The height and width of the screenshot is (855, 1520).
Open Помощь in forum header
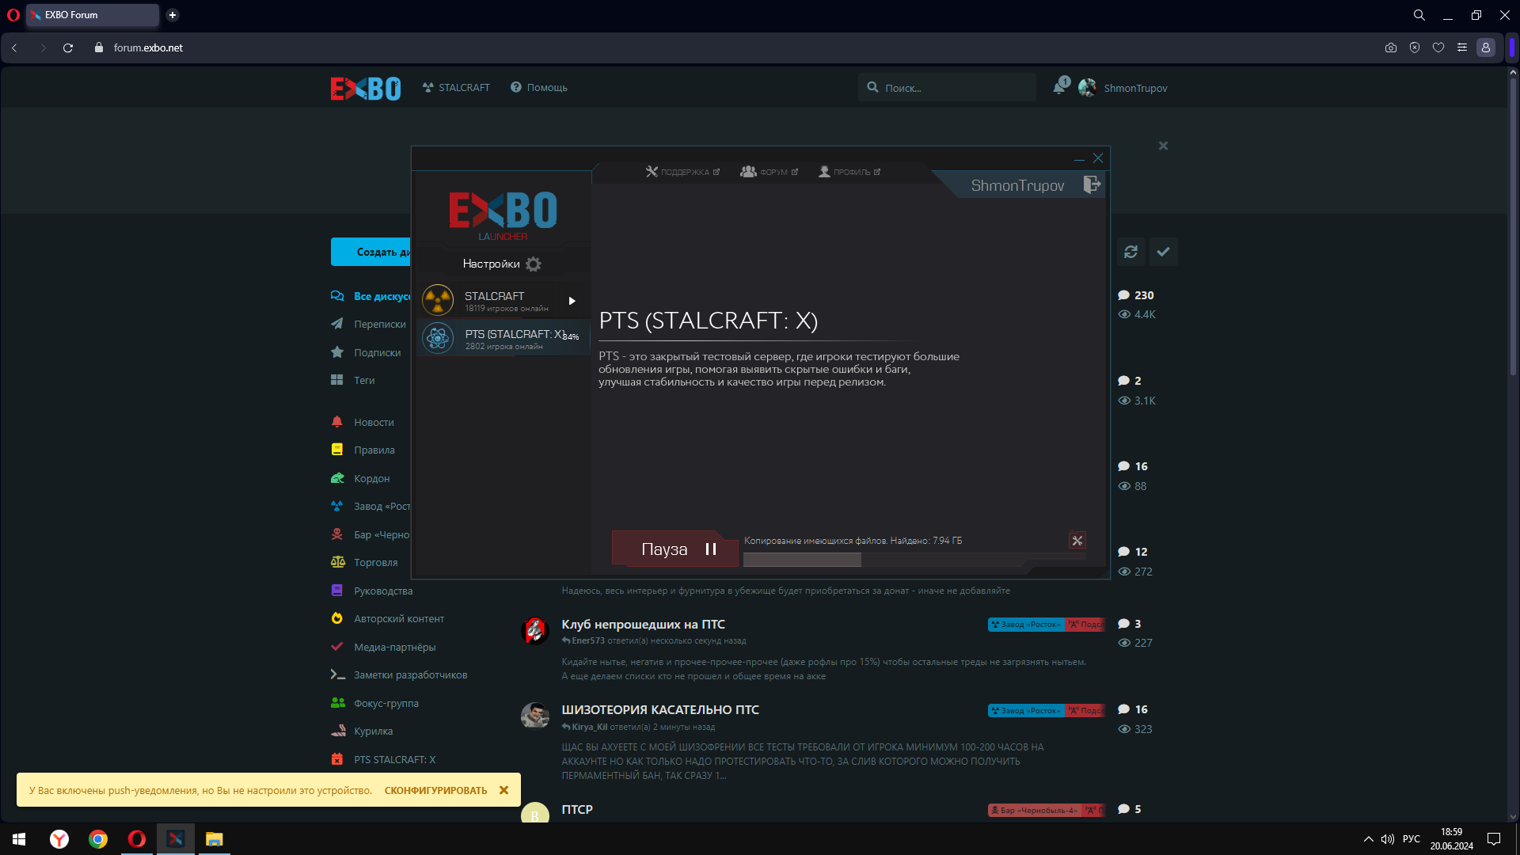click(x=539, y=88)
